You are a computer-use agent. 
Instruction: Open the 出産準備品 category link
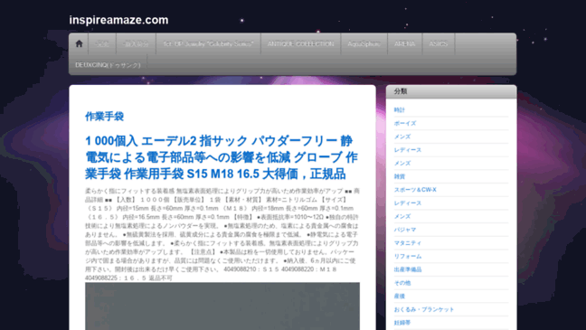click(x=407, y=269)
